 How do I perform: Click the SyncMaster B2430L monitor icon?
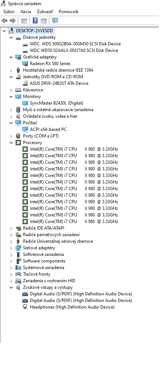coord(25,103)
